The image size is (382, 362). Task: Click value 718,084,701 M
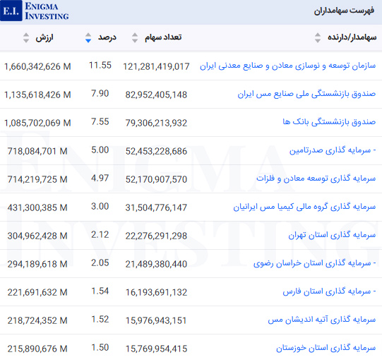37,151
